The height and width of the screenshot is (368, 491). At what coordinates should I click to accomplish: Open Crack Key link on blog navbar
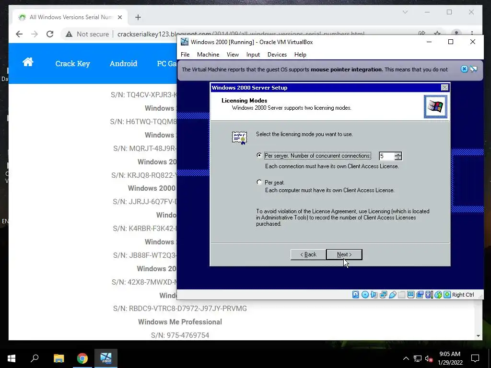click(x=73, y=64)
